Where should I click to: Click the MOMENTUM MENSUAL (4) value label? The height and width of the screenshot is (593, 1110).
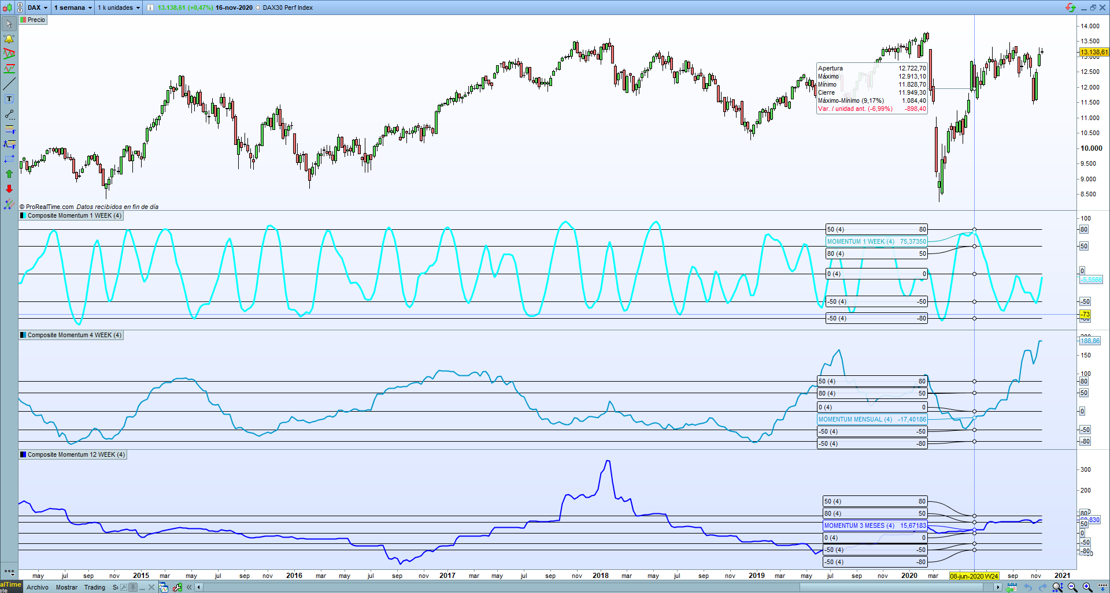[x=872, y=419]
